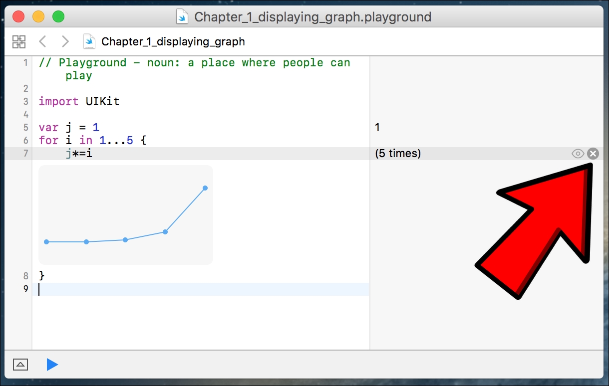Click the highest data point on the graph
This screenshot has height=386, width=609.
pos(205,188)
